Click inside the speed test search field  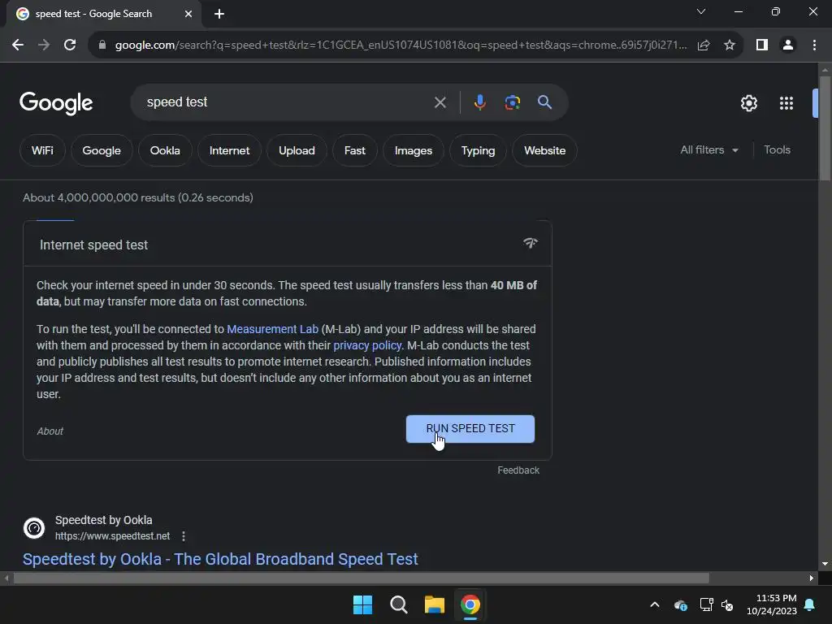(x=287, y=102)
